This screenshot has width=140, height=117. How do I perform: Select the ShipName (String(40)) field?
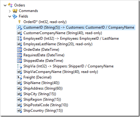coord(41,83)
